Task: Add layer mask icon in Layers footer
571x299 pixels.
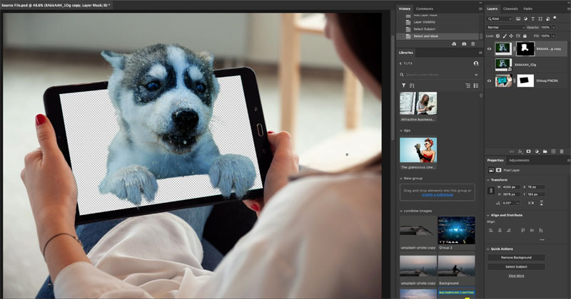Action: coord(528,152)
